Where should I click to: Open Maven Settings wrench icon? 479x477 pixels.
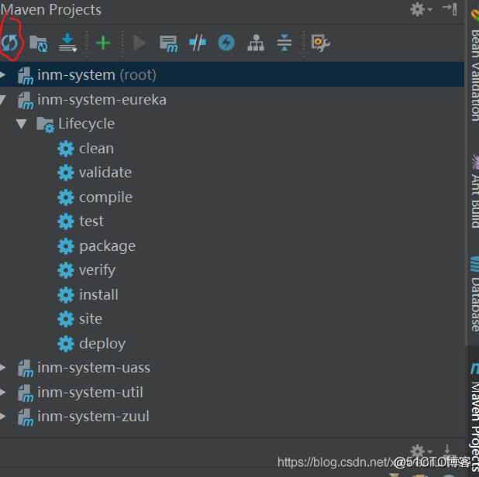320,43
